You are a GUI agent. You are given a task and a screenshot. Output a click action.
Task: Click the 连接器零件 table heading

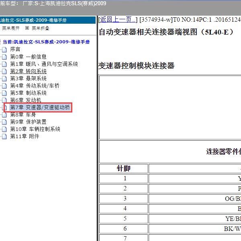pyautogui.click(x=223, y=152)
